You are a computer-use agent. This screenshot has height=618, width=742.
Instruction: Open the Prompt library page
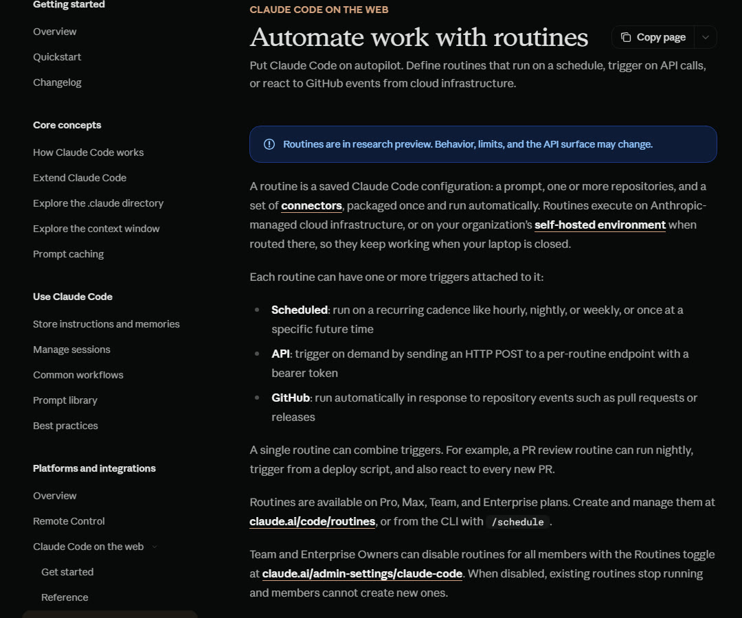pyautogui.click(x=65, y=400)
